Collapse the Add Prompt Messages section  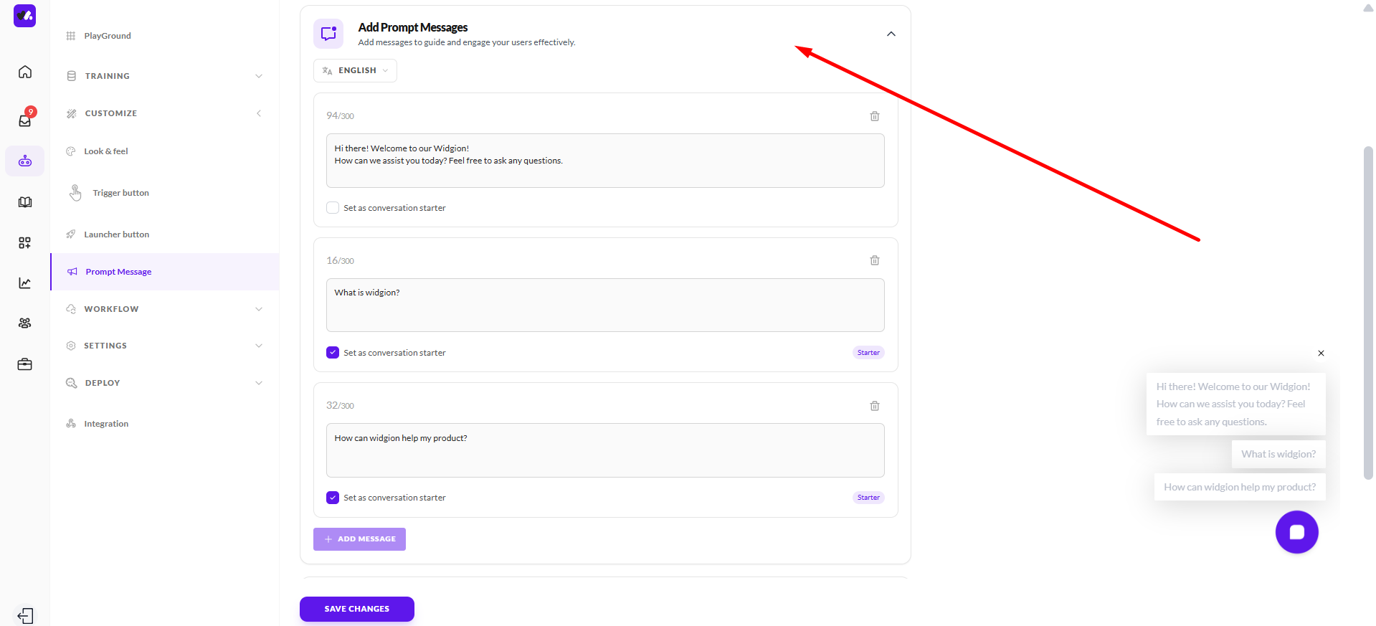(891, 34)
